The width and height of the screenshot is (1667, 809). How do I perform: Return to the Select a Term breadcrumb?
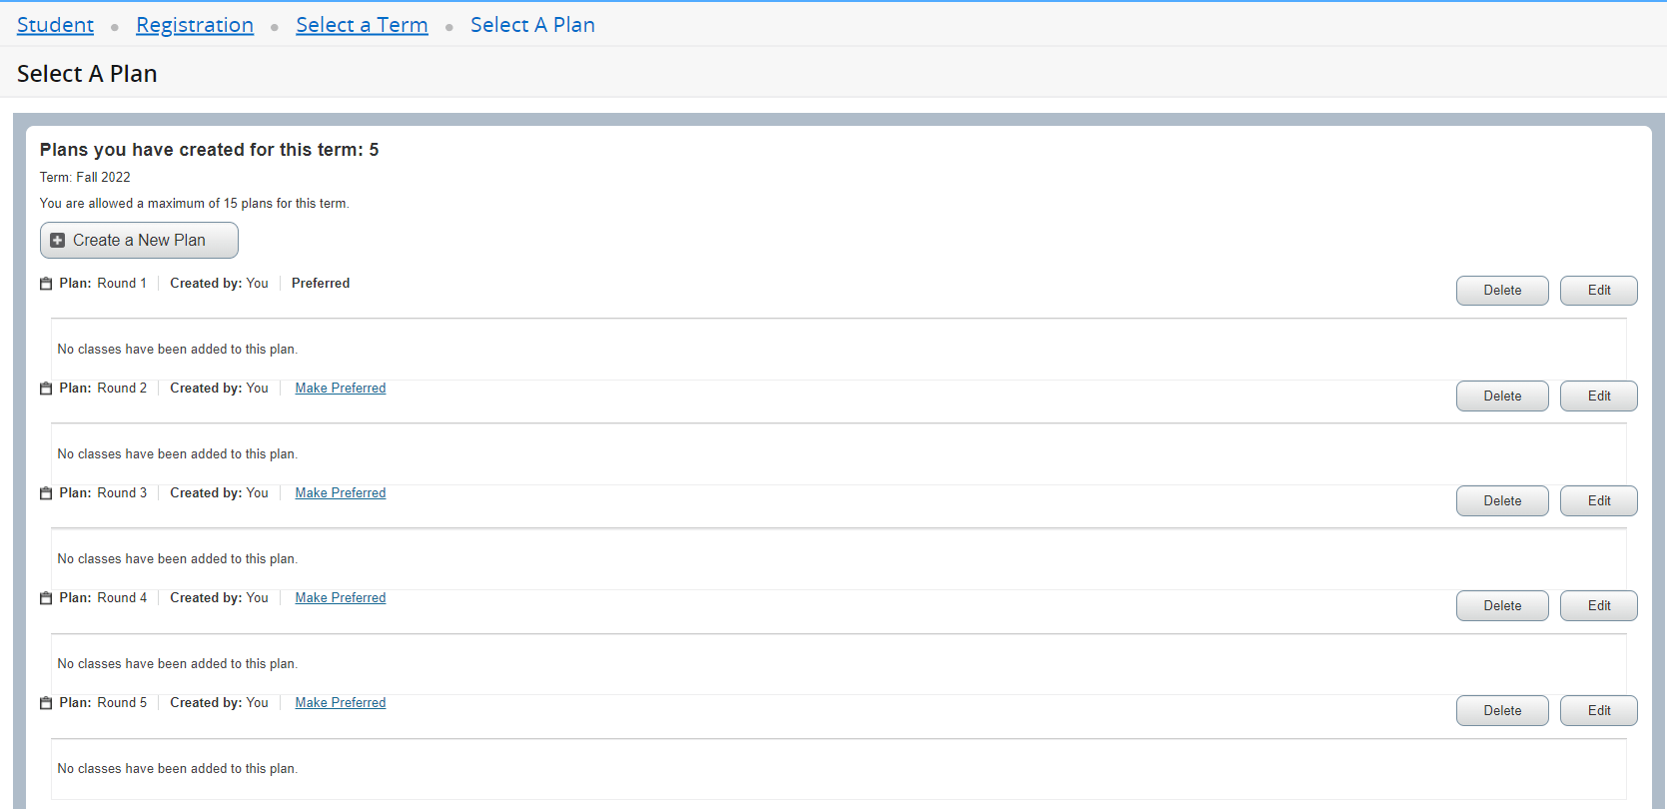tap(362, 25)
